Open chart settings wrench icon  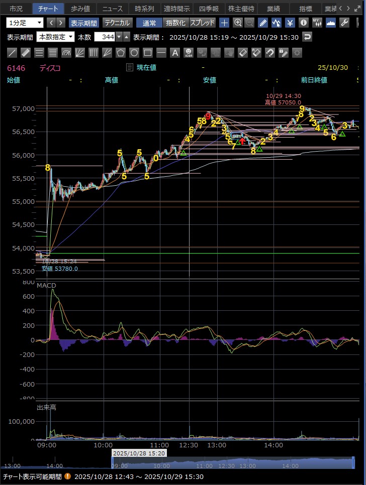click(344, 23)
